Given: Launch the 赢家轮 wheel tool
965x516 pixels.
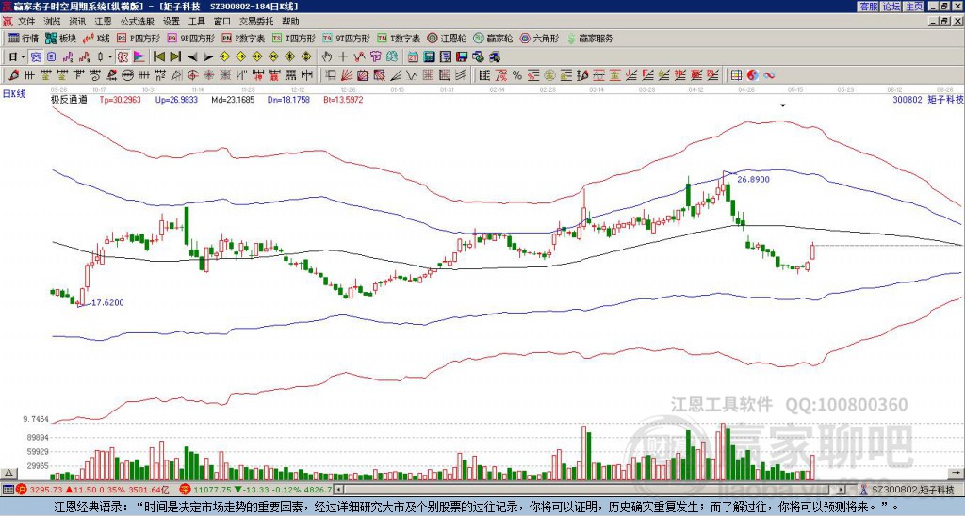Looking at the screenshot, I should pos(493,38).
